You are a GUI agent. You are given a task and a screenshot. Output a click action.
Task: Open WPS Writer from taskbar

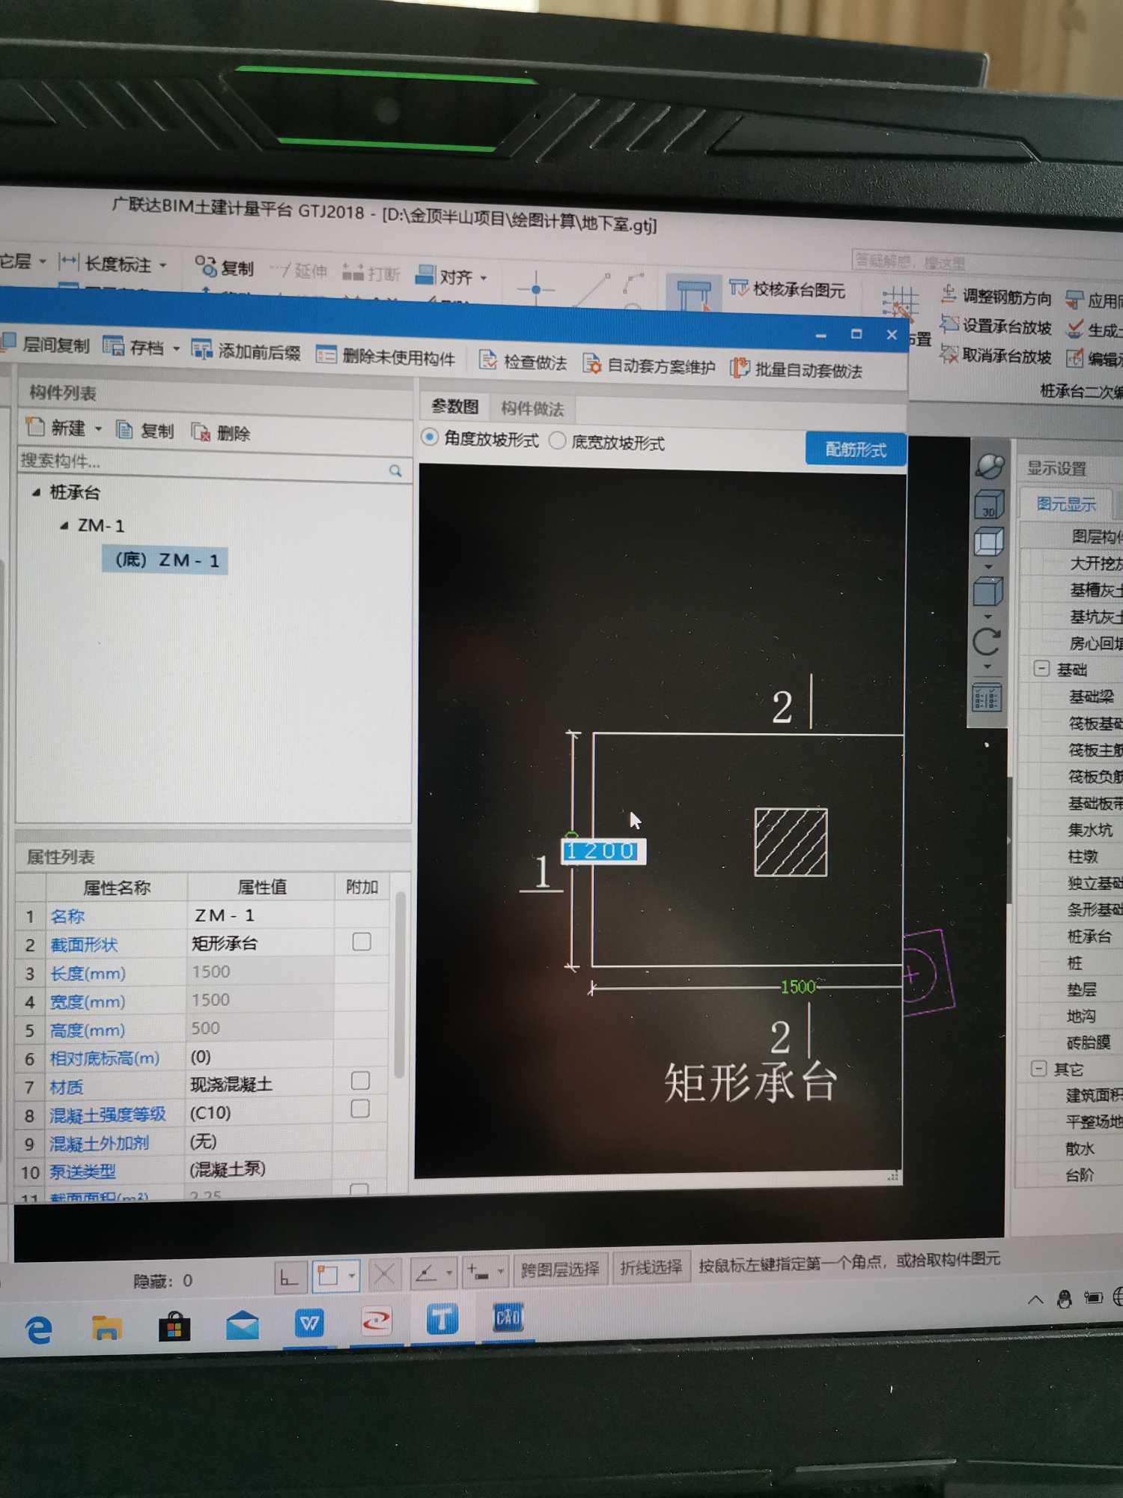308,1323
